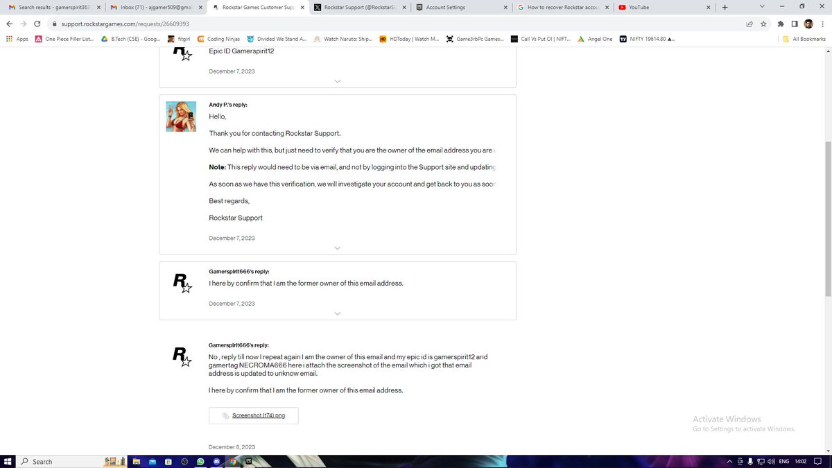Click Rockstar logo beside 'I here by confirm' card
The width and height of the screenshot is (832, 468).
182,283
